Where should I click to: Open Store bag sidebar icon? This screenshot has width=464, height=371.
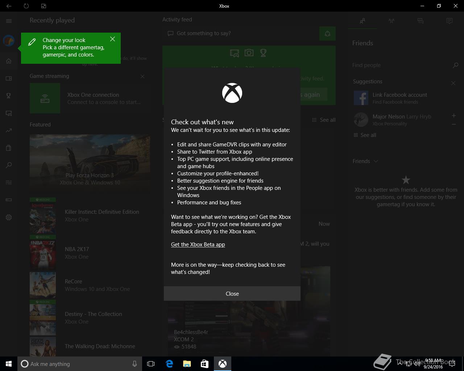(9, 148)
